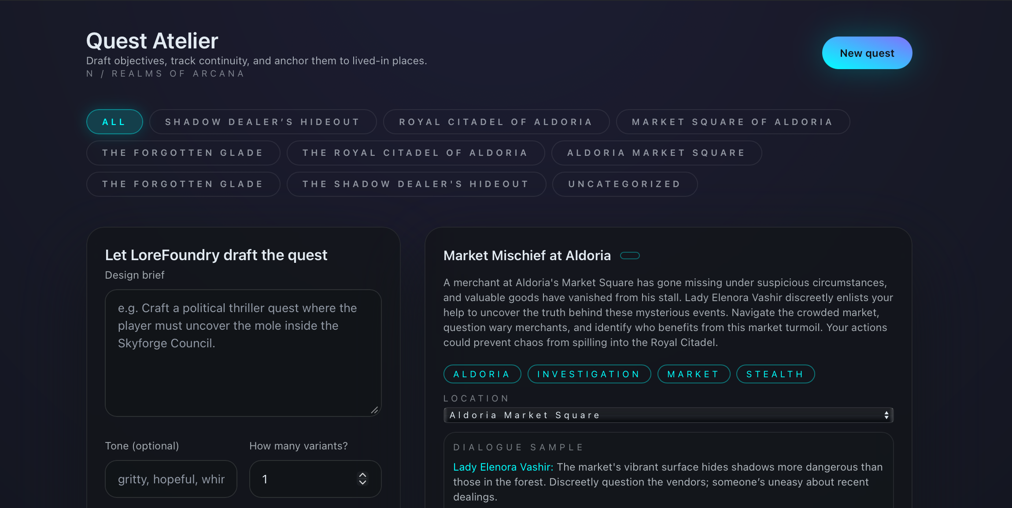Filter by Aldoria Market Square chip
This screenshot has width=1012, height=508.
pyautogui.click(x=656, y=153)
